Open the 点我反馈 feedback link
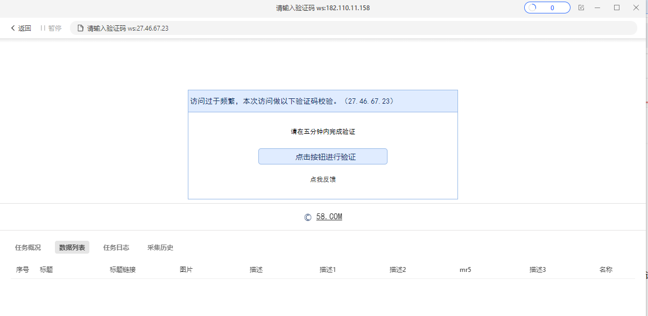648x316 pixels. point(323,179)
